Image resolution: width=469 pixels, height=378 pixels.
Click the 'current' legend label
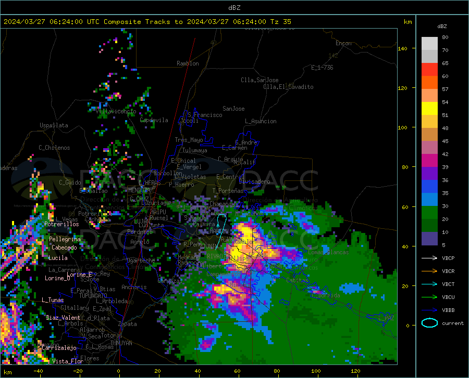pos(453,323)
